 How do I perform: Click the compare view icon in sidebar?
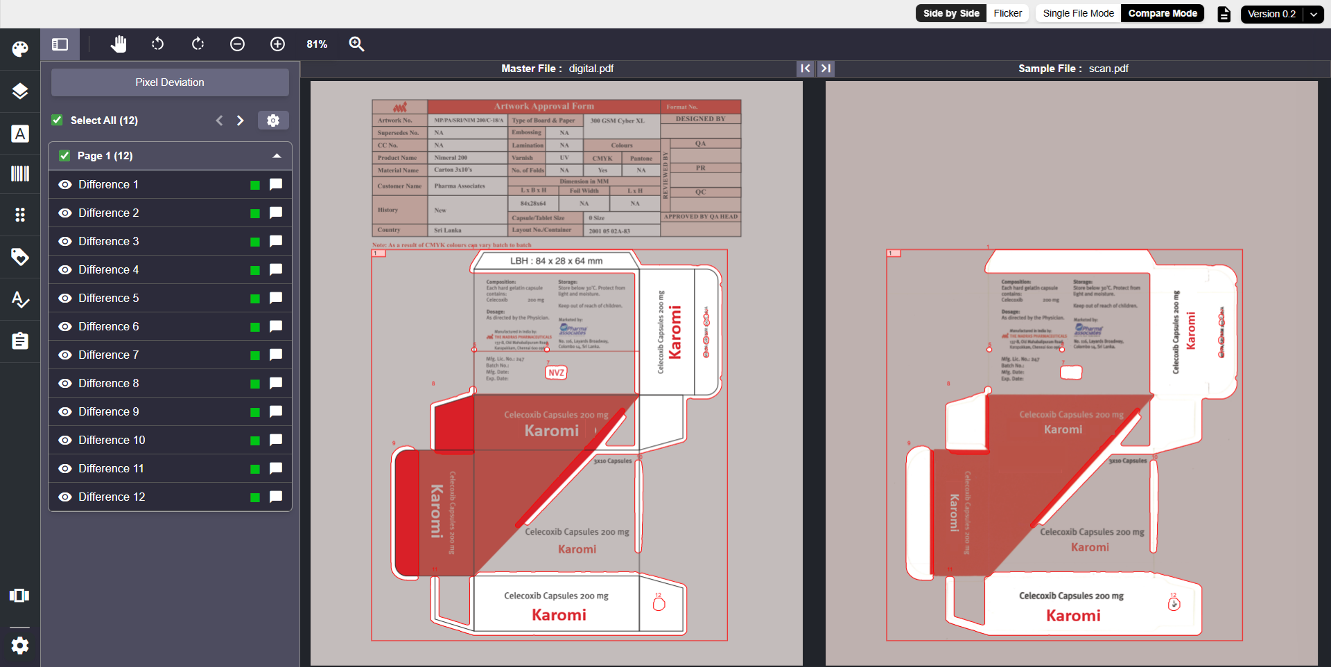(x=19, y=596)
